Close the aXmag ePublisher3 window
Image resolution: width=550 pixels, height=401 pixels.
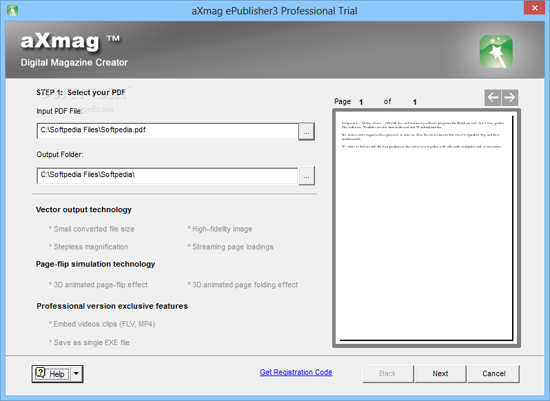point(534,8)
